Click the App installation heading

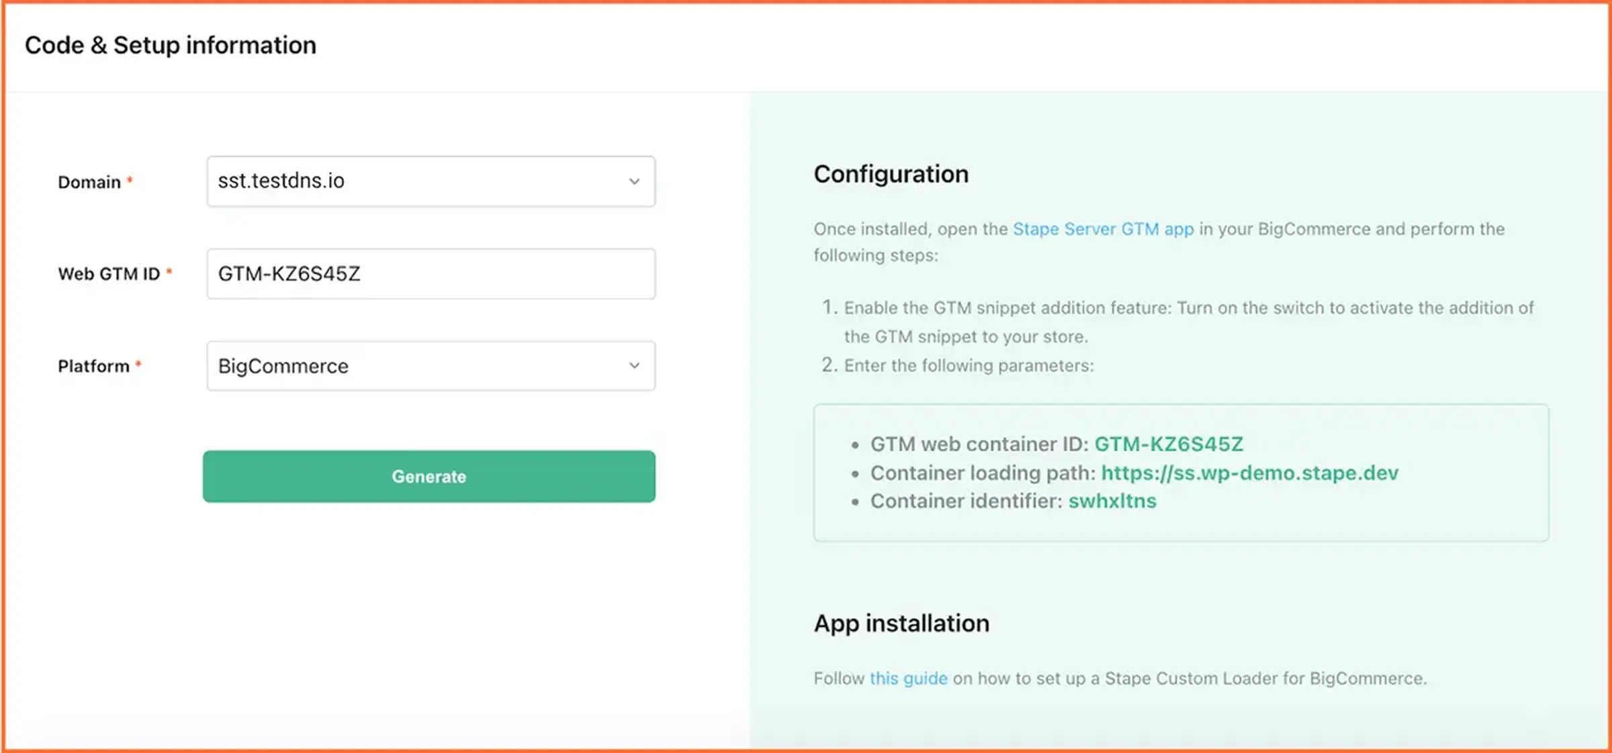click(901, 623)
